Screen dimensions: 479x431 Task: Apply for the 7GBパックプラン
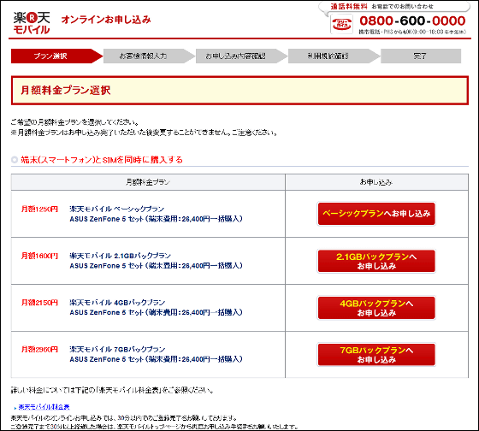pos(376,355)
